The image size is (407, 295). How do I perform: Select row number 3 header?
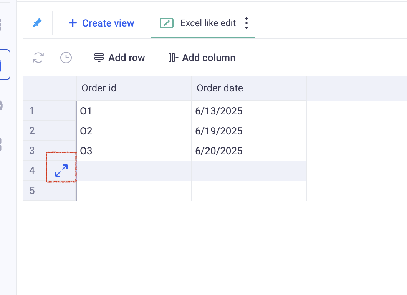point(32,151)
